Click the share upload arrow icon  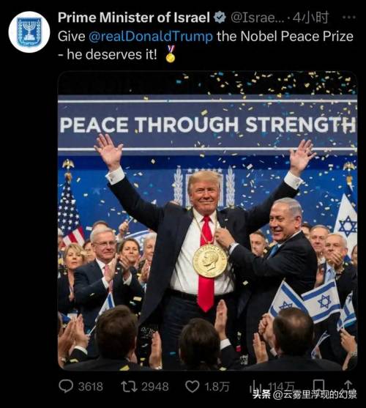tap(348, 385)
